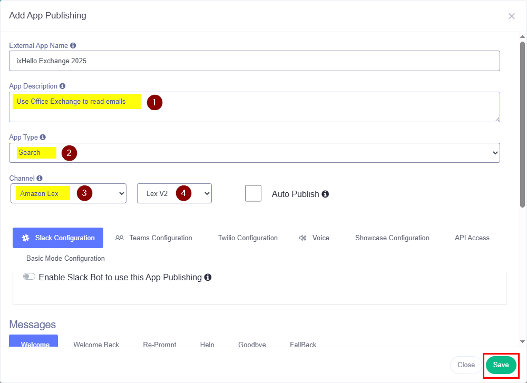Click info icon beside App Description label
527x383 pixels.
(x=62, y=86)
